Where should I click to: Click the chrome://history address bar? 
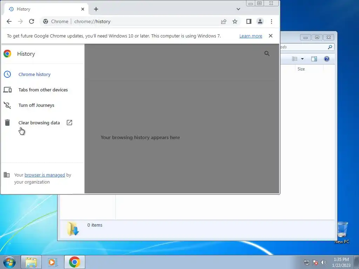[128, 21]
